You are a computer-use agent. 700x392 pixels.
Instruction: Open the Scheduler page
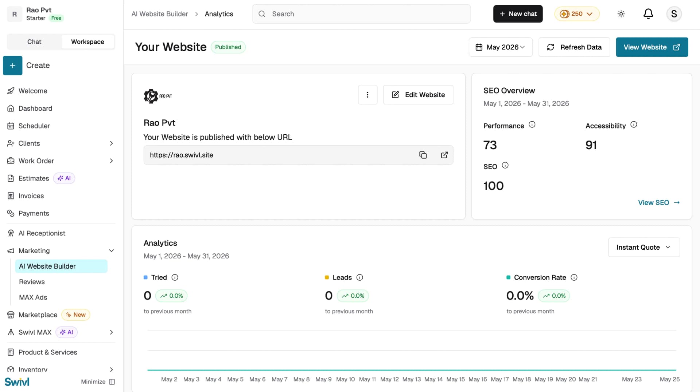34,126
